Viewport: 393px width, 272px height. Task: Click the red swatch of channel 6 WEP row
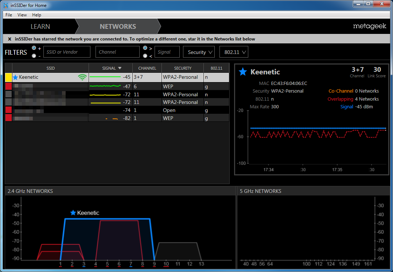coord(8,86)
